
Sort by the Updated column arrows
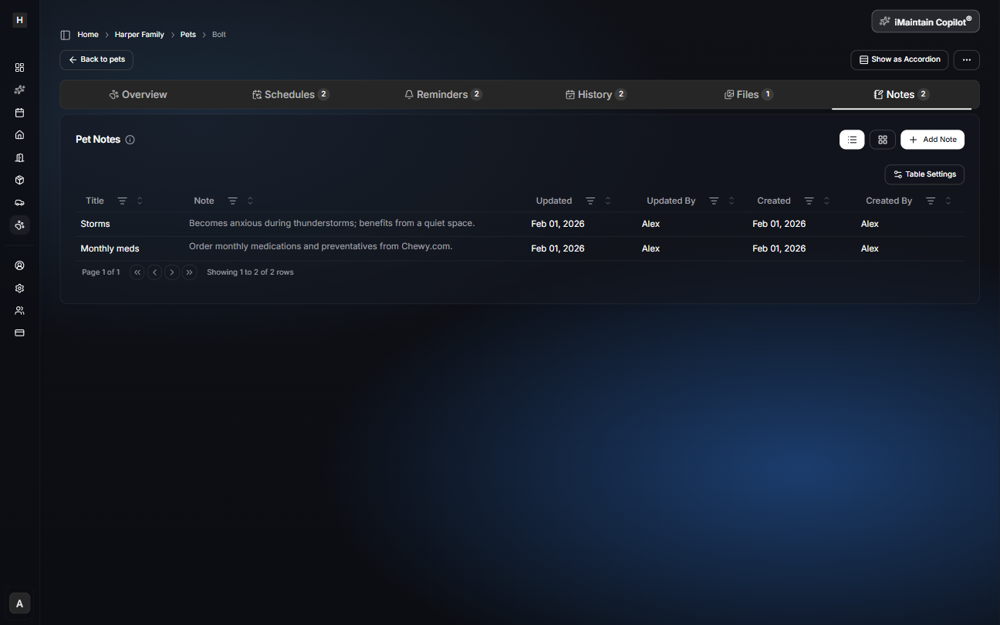[x=608, y=201]
